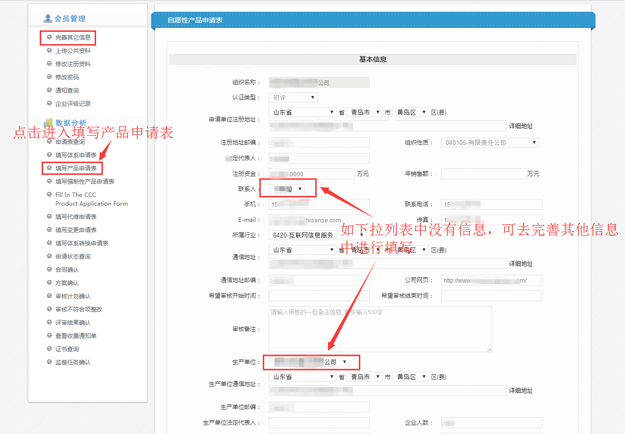625x434 pixels.
Task: Click check icon beside 修改密码
Action: click(49, 77)
